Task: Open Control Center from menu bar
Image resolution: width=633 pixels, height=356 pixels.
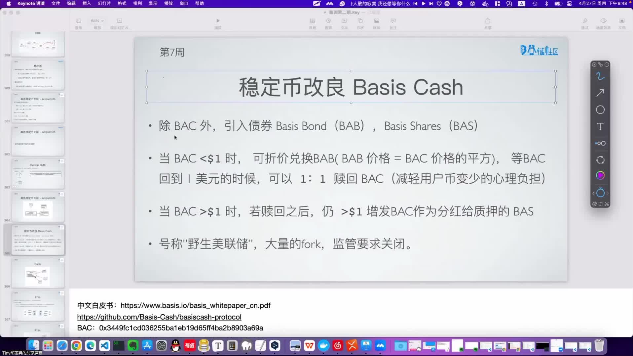Action: (569, 3)
